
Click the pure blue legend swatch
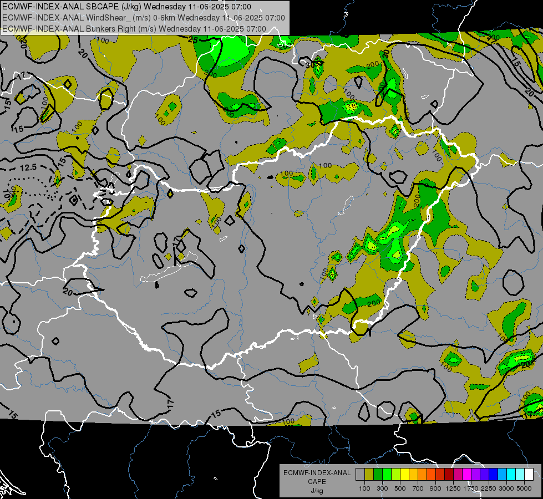[x=494, y=475]
